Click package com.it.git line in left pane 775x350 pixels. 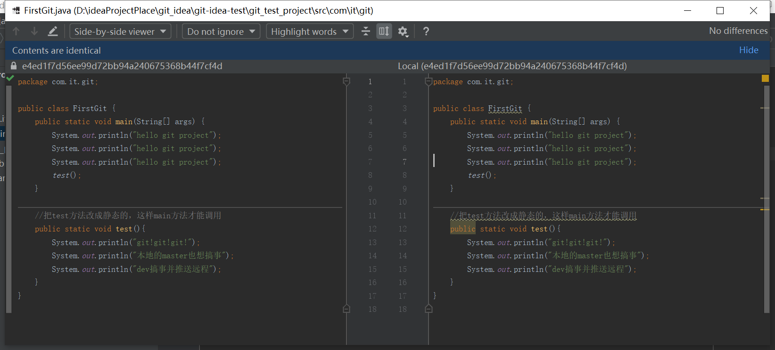tap(58, 82)
